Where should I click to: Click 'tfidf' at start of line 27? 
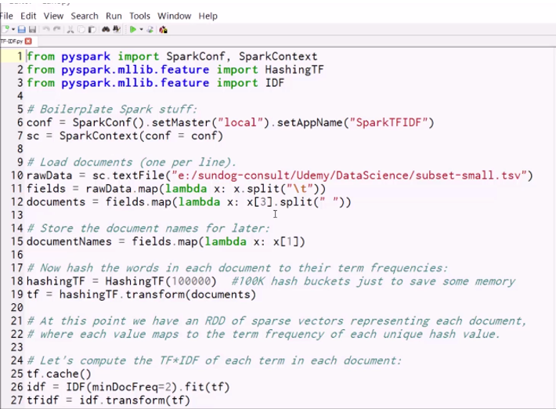[x=42, y=400]
